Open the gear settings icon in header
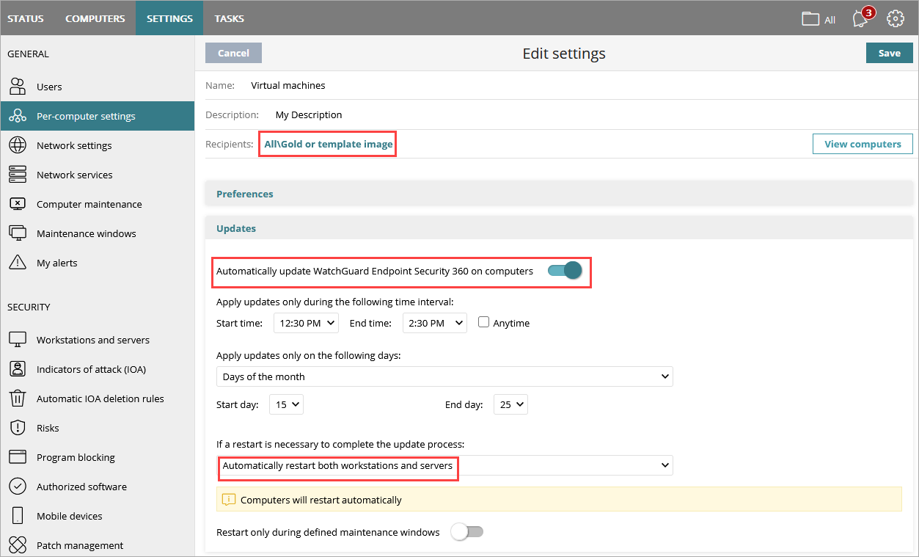 point(896,18)
